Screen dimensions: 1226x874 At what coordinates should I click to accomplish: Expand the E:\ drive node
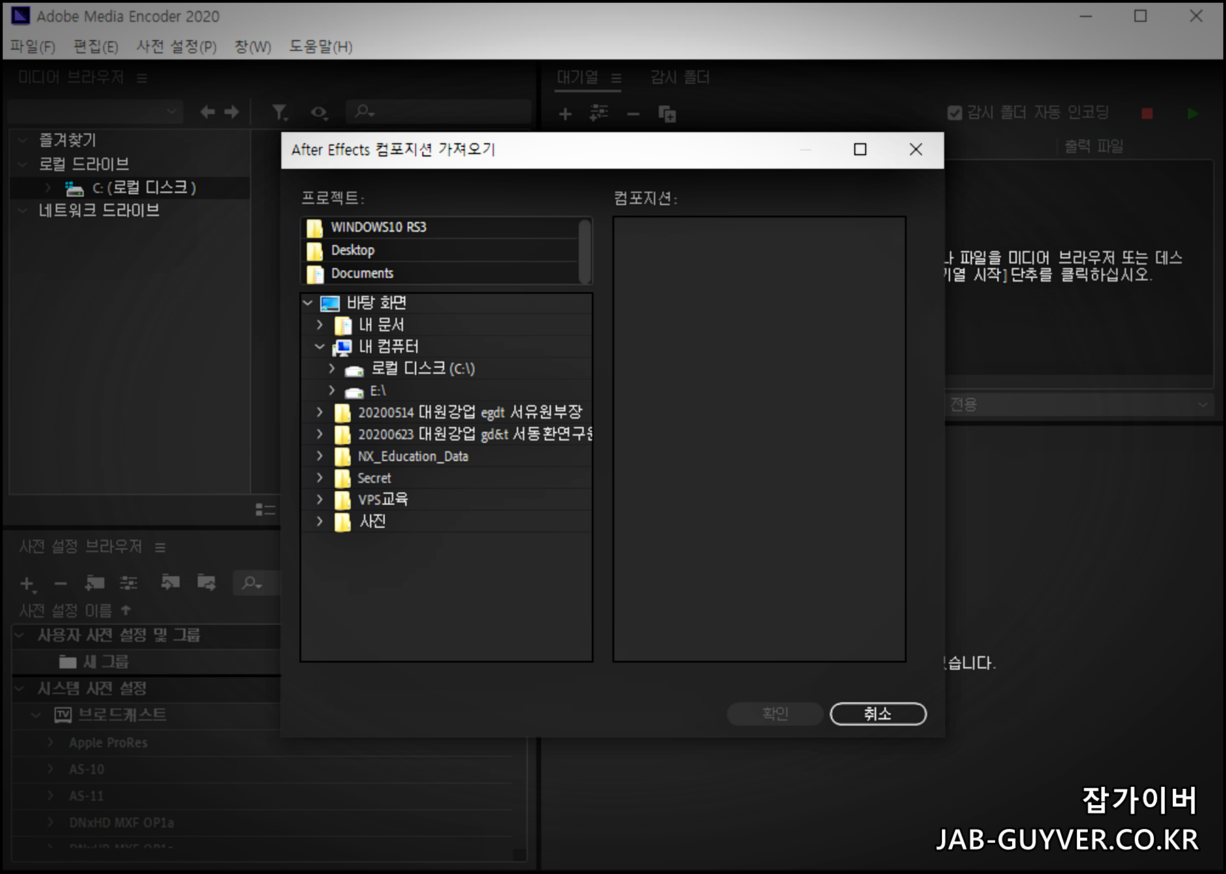[332, 390]
